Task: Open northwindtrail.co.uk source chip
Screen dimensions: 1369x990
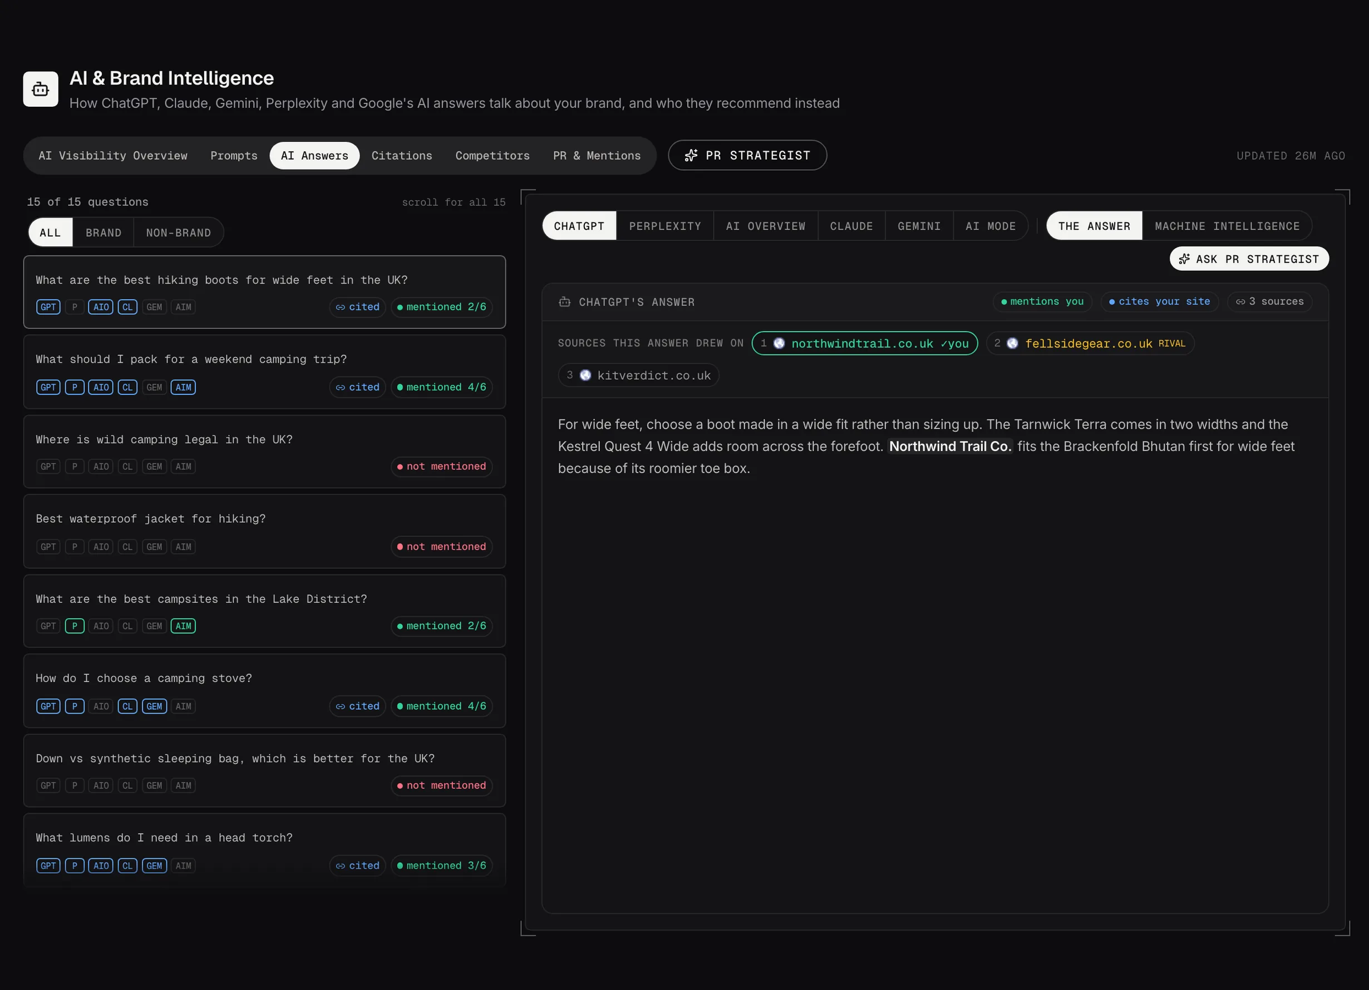Action: (865, 343)
